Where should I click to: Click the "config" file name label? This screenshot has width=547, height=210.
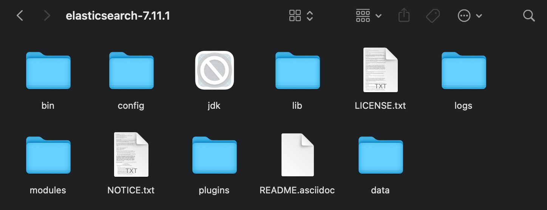point(131,106)
